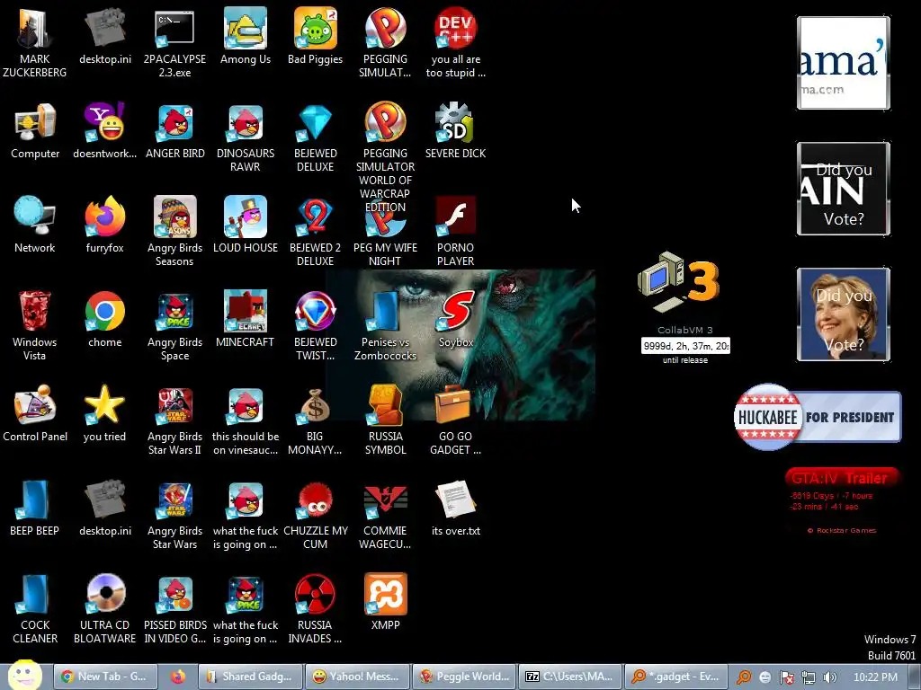Open the LOUD HOUSE shortcut

pyautogui.click(x=246, y=225)
